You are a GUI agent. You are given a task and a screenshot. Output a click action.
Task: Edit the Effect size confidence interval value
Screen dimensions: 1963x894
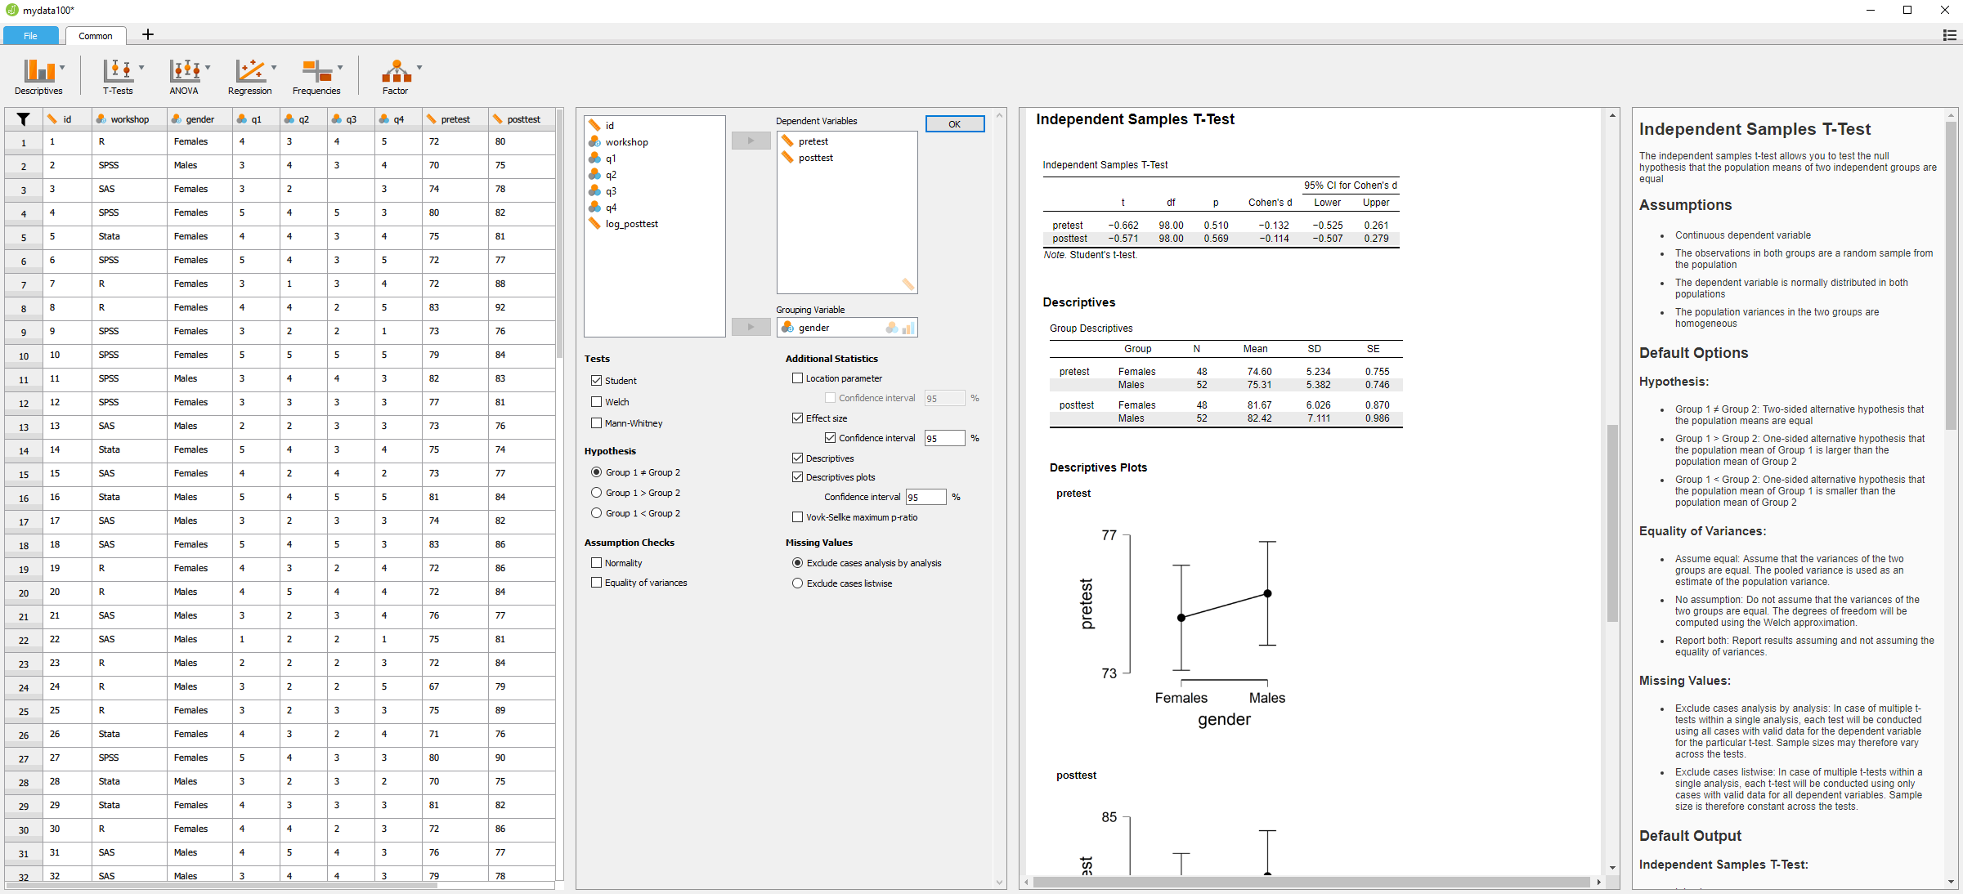click(x=943, y=438)
